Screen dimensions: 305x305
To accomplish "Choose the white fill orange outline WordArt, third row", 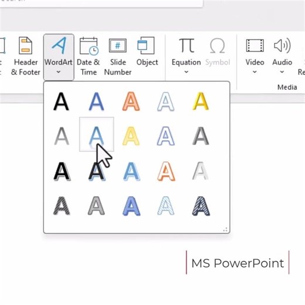I will coord(166,171).
